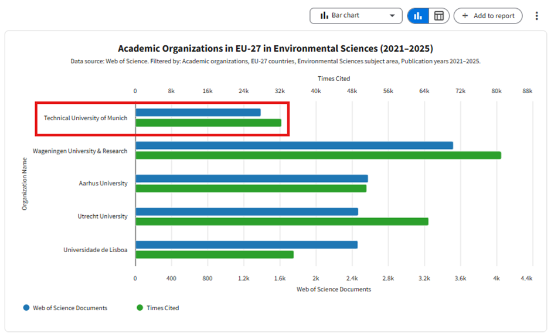The image size is (551, 336).
Task: Expand the Bar chart type dropdown arrow
Action: [x=392, y=15]
